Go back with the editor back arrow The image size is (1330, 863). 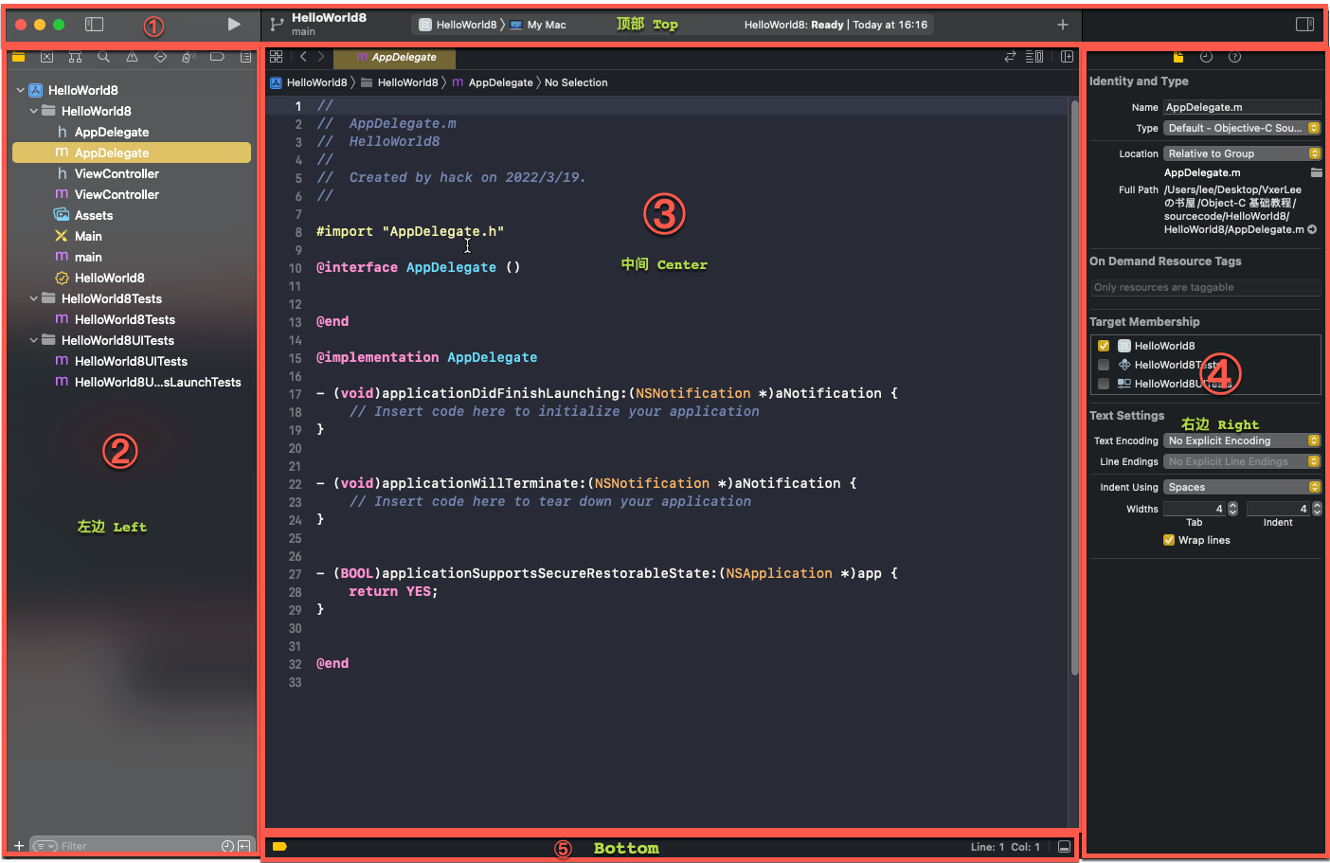click(303, 57)
